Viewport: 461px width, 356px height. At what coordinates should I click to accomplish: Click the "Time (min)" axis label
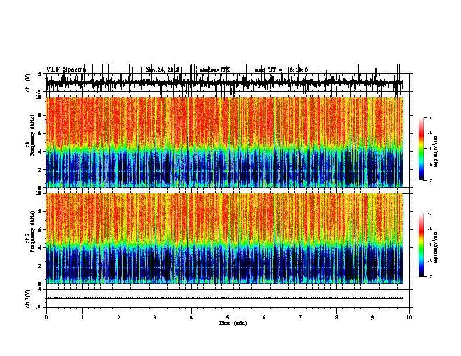click(233, 323)
